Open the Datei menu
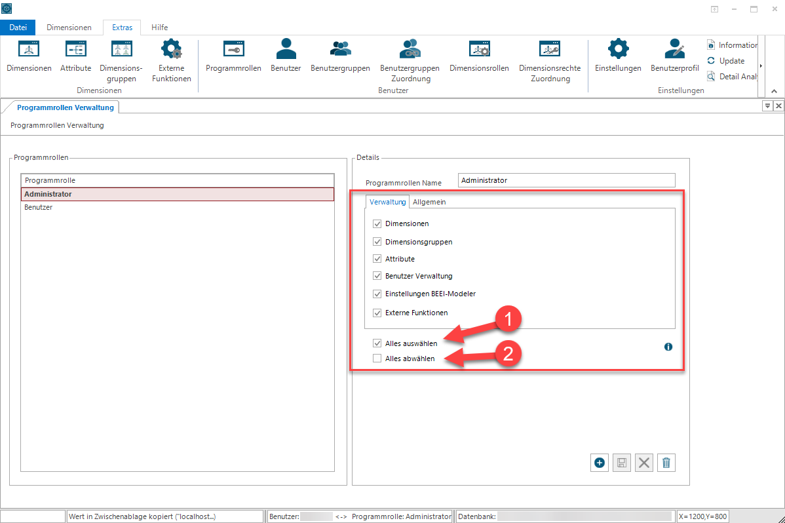This screenshot has width=785, height=523. click(18, 28)
